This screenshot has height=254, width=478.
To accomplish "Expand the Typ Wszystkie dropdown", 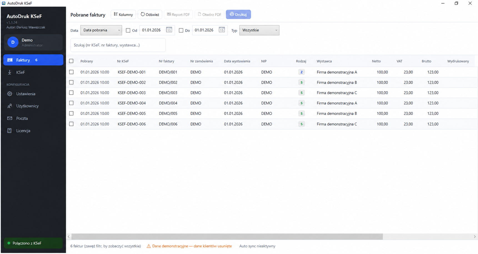I will pos(259,30).
